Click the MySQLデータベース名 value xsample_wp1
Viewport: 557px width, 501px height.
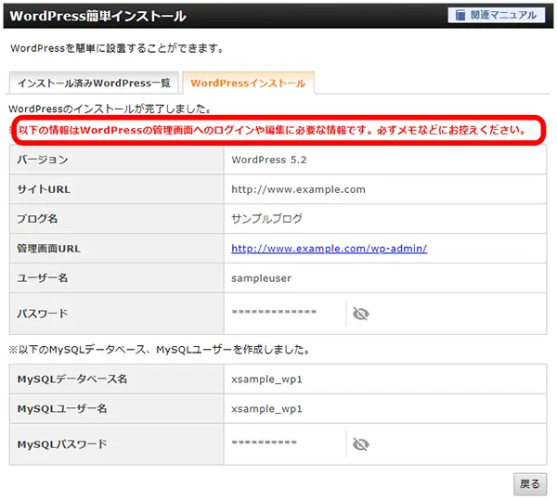266,379
